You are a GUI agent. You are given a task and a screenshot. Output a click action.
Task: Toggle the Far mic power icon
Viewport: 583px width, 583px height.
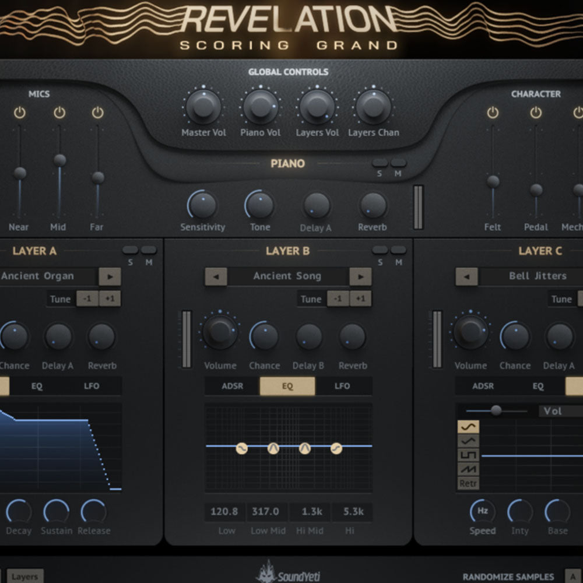tap(97, 113)
